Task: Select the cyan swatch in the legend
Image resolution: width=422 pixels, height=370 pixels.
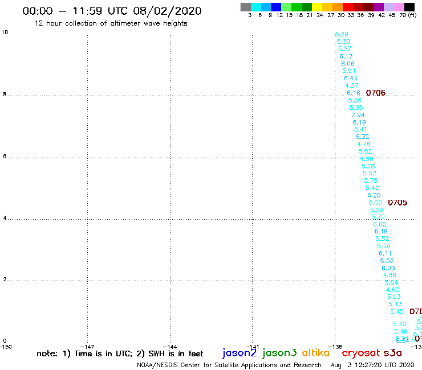Action: tap(256, 7)
